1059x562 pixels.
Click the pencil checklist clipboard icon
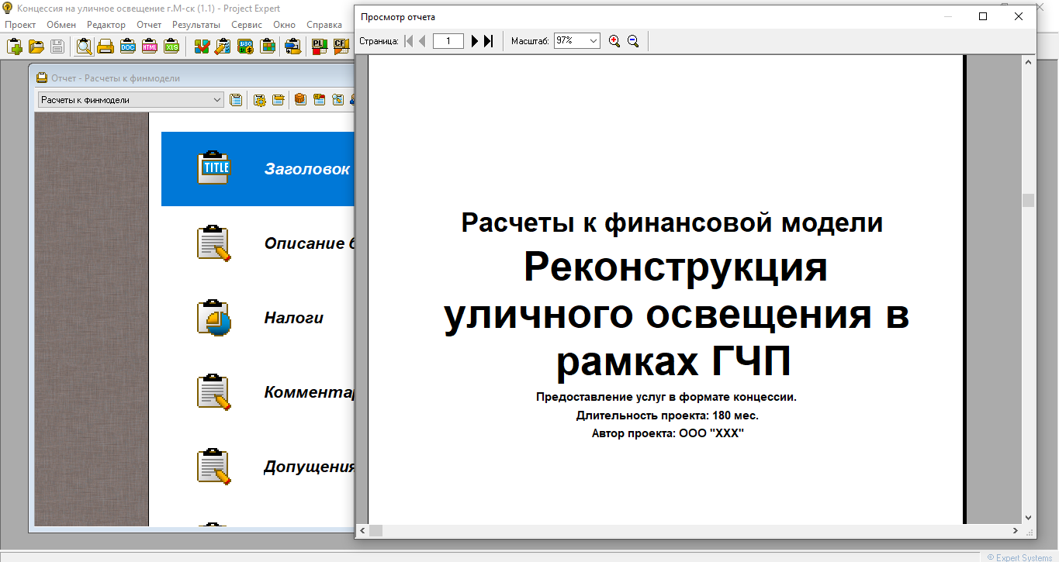(x=223, y=47)
